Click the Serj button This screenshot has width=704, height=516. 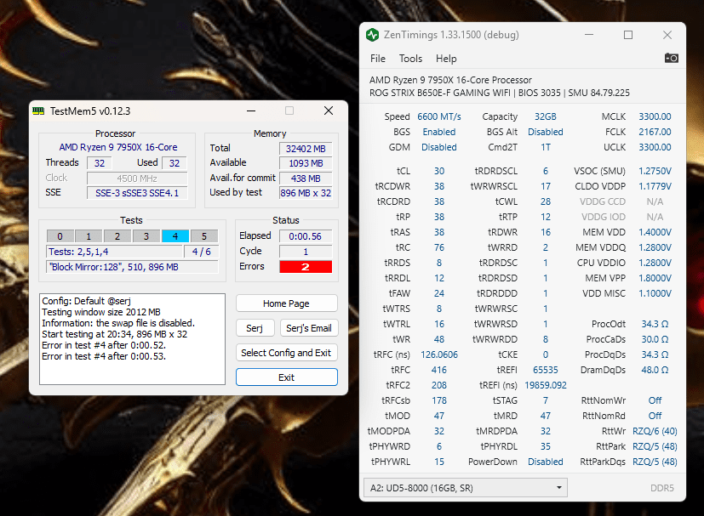click(255, 328)
